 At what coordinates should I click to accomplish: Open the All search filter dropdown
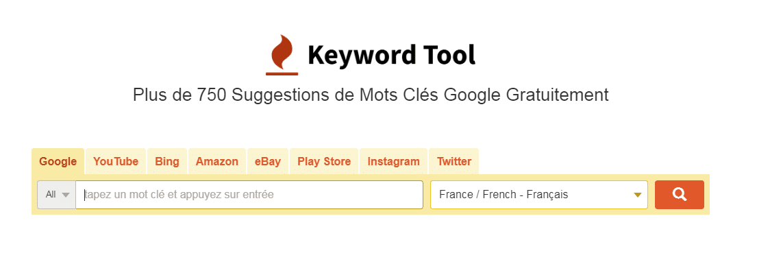coord(56,195)
